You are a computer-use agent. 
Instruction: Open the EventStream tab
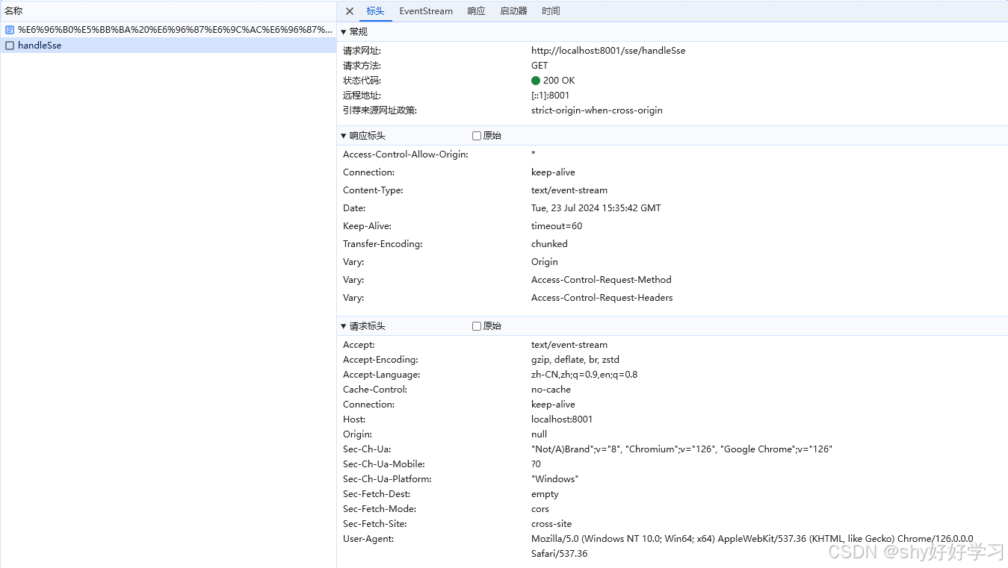point(426,11)
